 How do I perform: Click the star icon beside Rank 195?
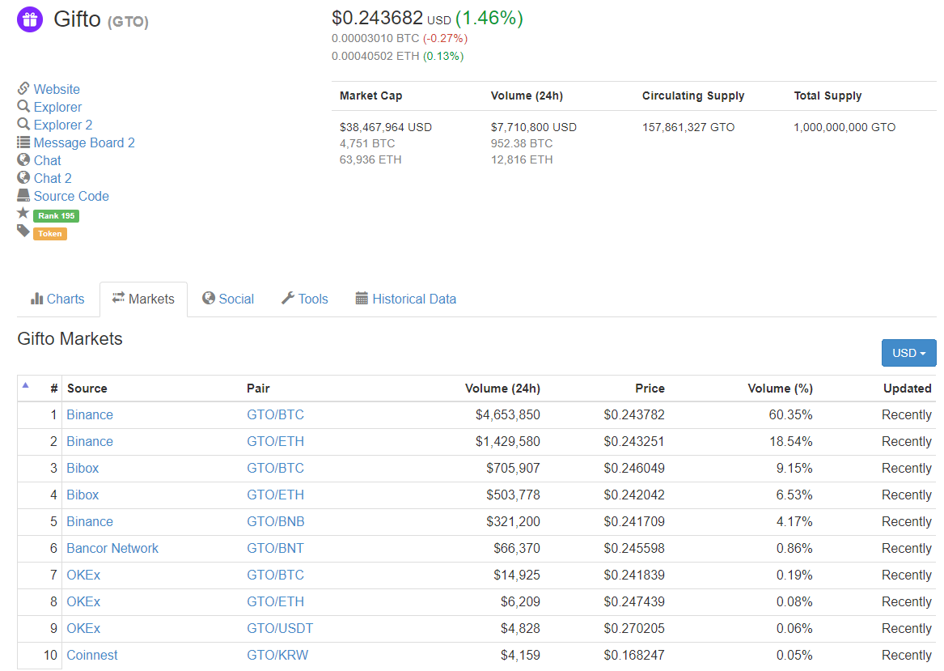[x=23, y=213]
